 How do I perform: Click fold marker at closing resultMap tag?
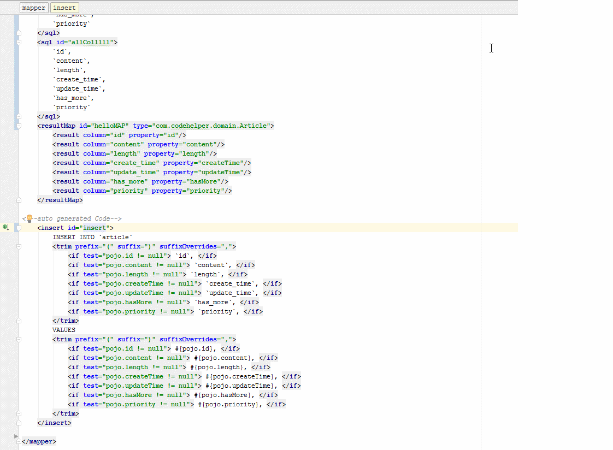coord(19,200)
